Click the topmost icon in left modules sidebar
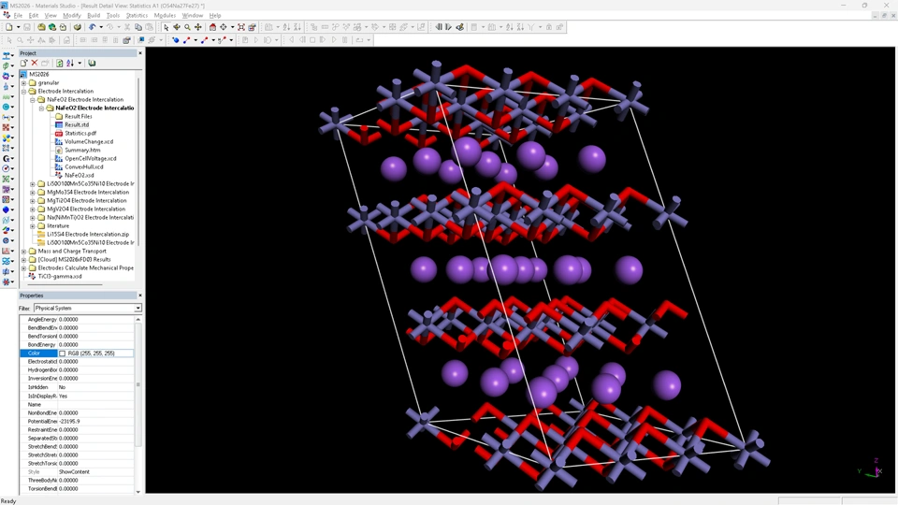Image resolution: width=898 pixels, height=505 pixels. pos(7,55)
